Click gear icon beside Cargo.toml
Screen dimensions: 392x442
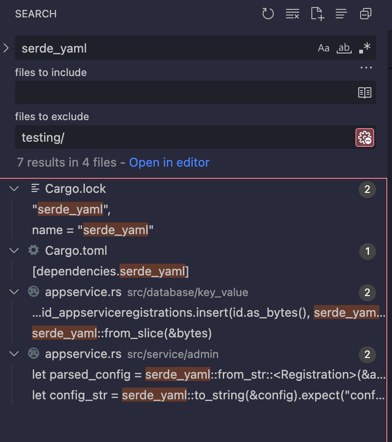33,251
